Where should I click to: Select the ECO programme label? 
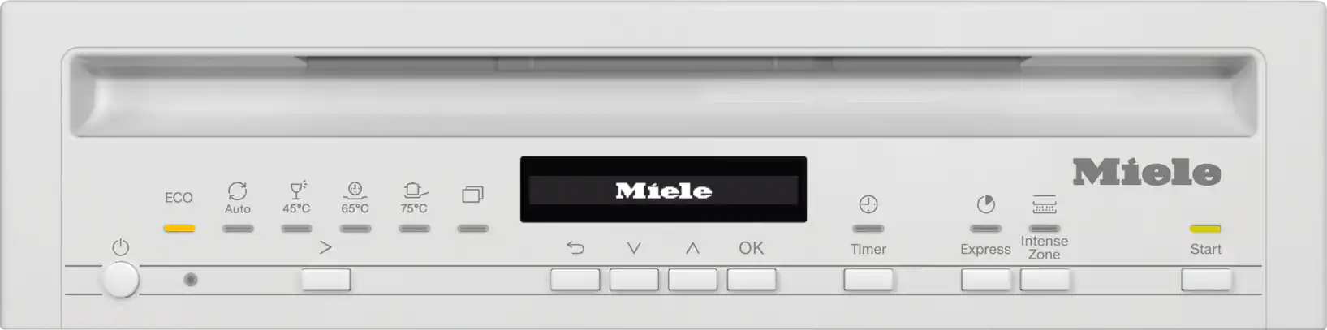pos(179,198)
